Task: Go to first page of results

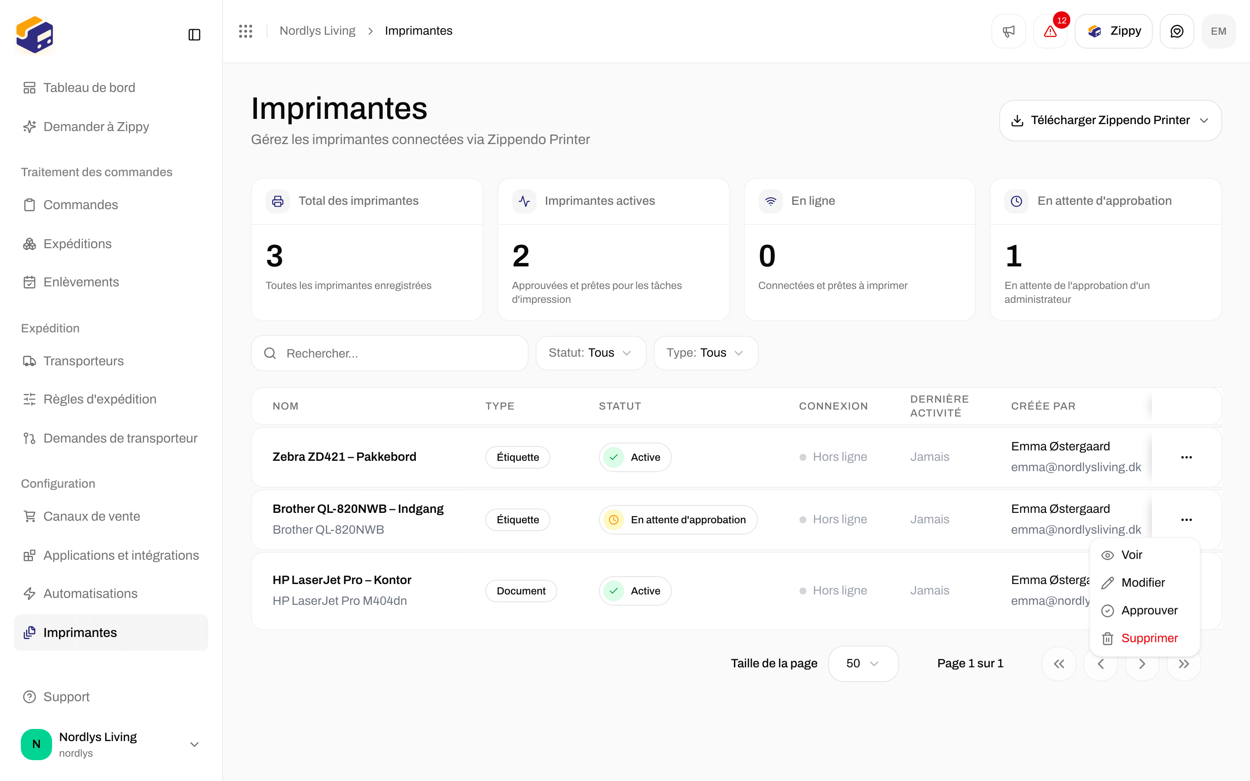Action: (1059, 664)
